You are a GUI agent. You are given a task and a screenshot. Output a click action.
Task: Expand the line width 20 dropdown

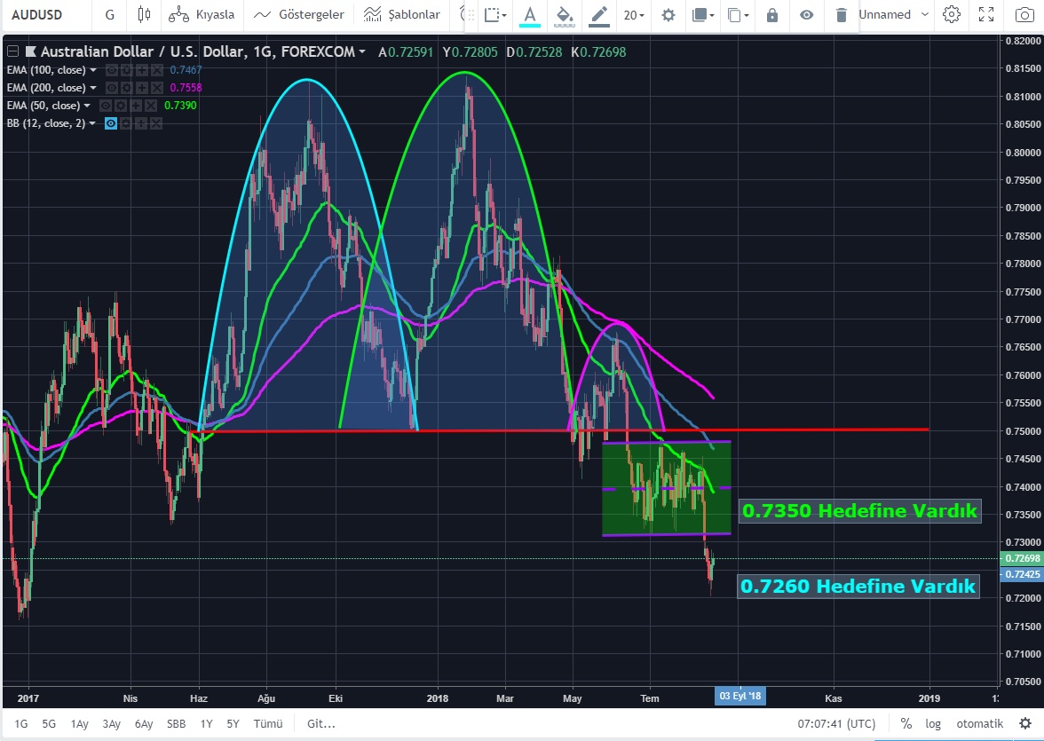pos(633,15)
